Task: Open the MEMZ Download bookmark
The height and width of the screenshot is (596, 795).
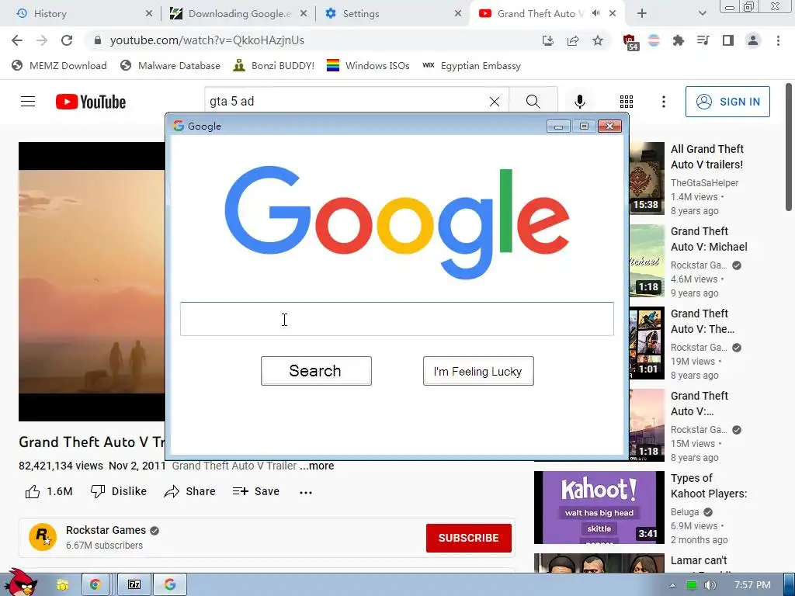Action: (x=59, y=66)
